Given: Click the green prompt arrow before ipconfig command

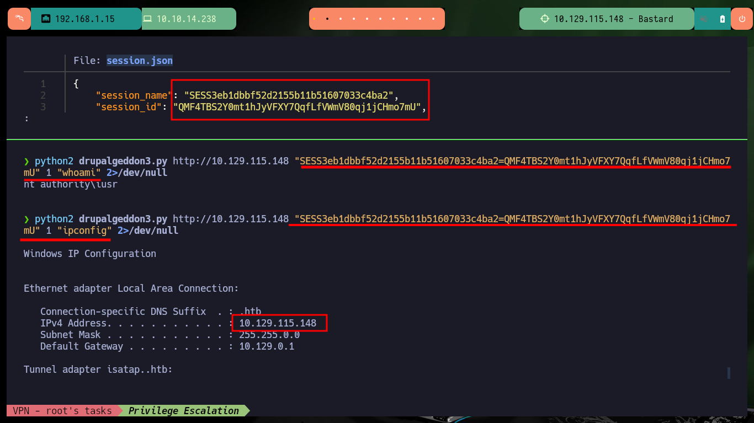Looking at the screenshot, I should tap(26, 219).
